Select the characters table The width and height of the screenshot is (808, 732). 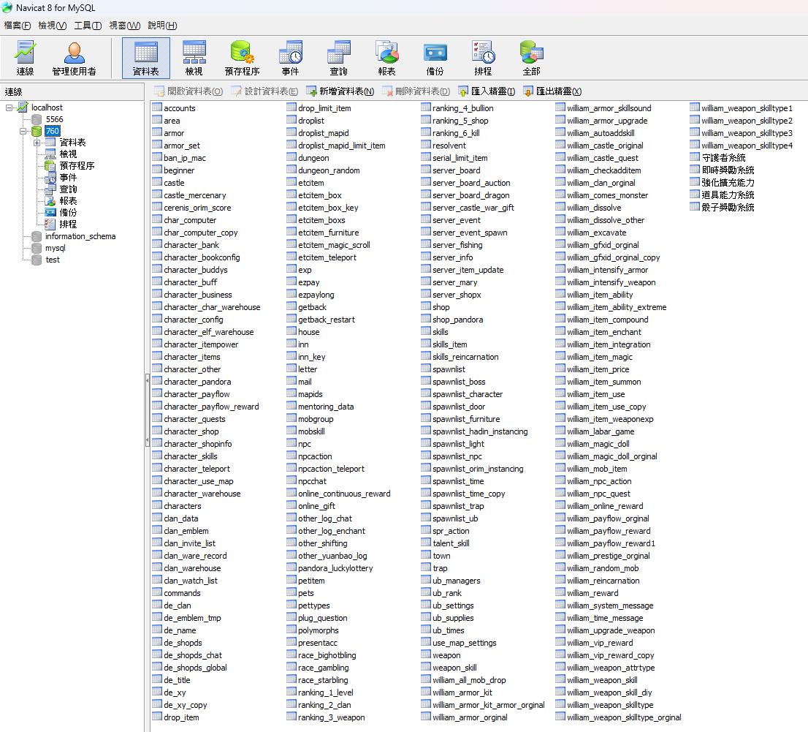click(183, 506)
